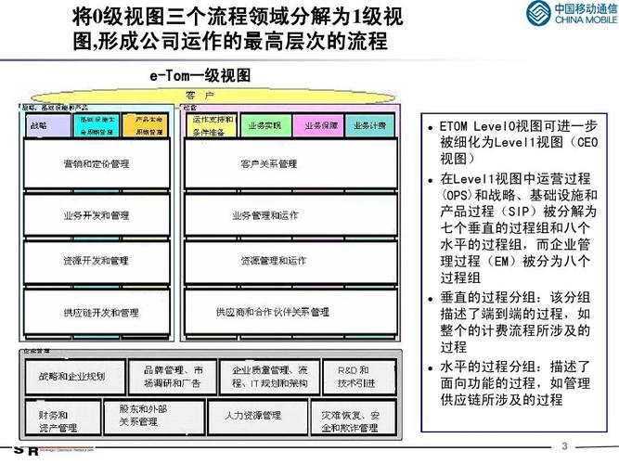Click the 业务开发和管理 block
The image size is (619, 464).
(x=97, y=215)
